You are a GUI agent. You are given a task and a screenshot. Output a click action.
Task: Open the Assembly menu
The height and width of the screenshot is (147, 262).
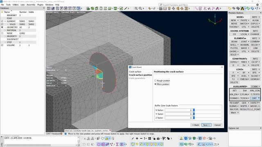point(31,4)
